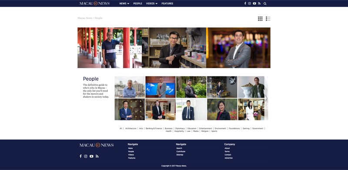Open the Instagram icon in the footer
The height and width of the screenshot is (170, 348).
(x=86, y=156)
